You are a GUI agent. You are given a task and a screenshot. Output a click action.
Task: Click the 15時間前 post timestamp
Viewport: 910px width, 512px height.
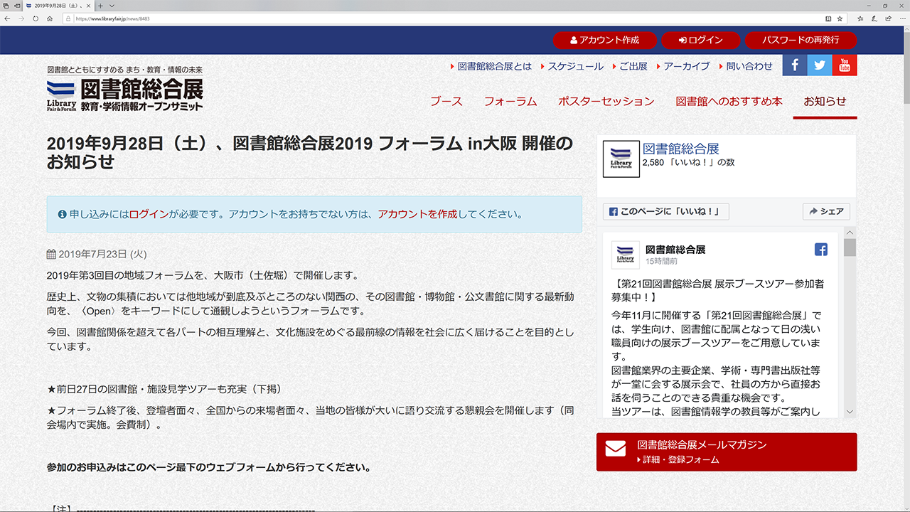point(661,262)
